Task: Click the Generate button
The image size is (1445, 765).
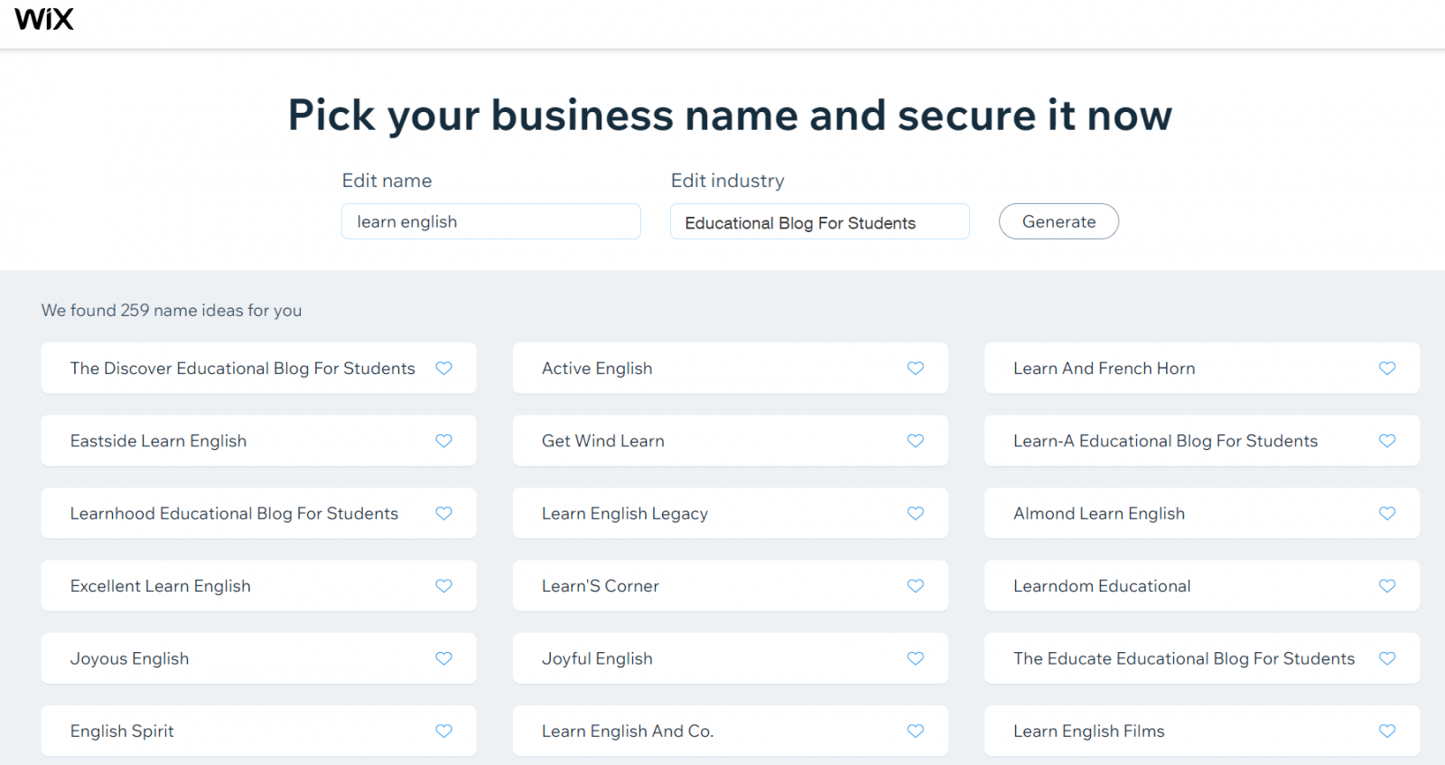Action: click(x=1058, y=221)
